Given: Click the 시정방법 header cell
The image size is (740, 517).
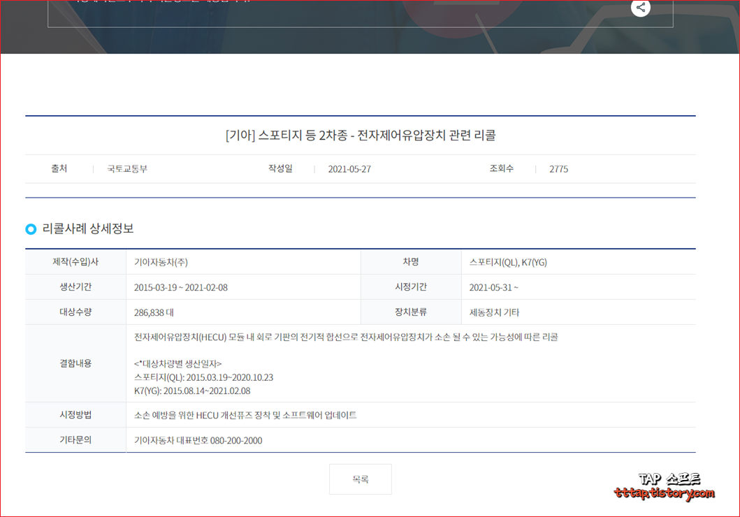Looking at the screenshot, I should [75, 414].
